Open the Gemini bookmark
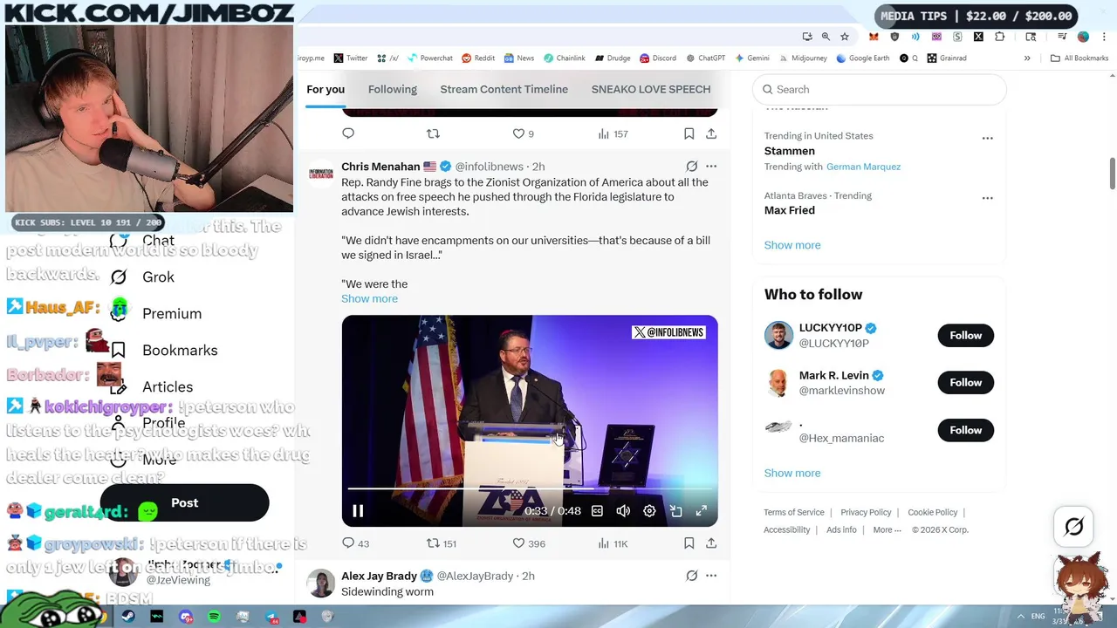 point(751,58)
